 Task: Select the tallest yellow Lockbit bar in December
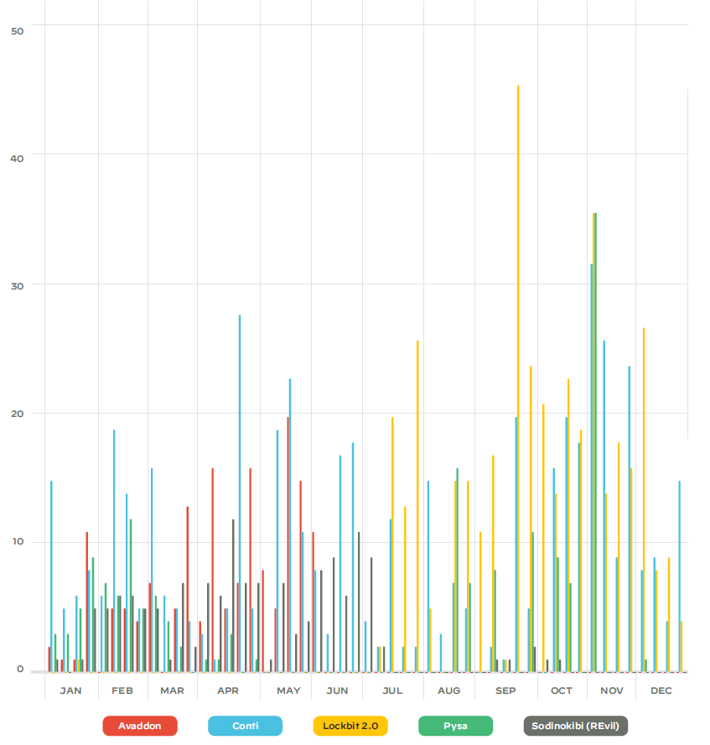644,500
